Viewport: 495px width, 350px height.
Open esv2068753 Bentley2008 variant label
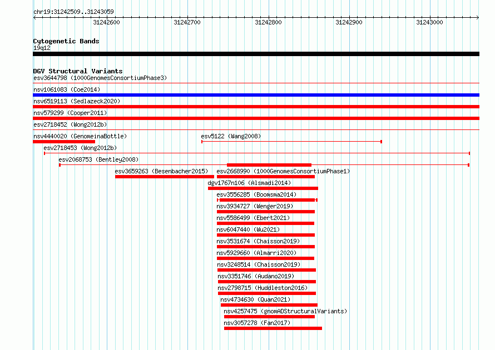tap(98, 159)
